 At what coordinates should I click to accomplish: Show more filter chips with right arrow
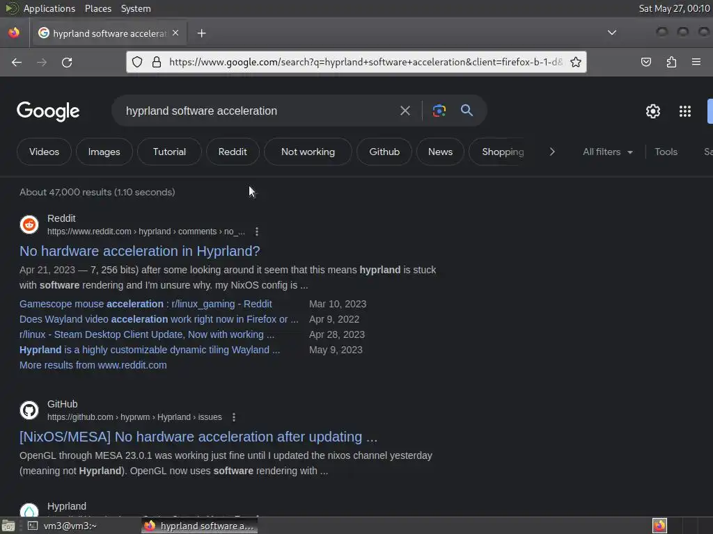(552, 152)
